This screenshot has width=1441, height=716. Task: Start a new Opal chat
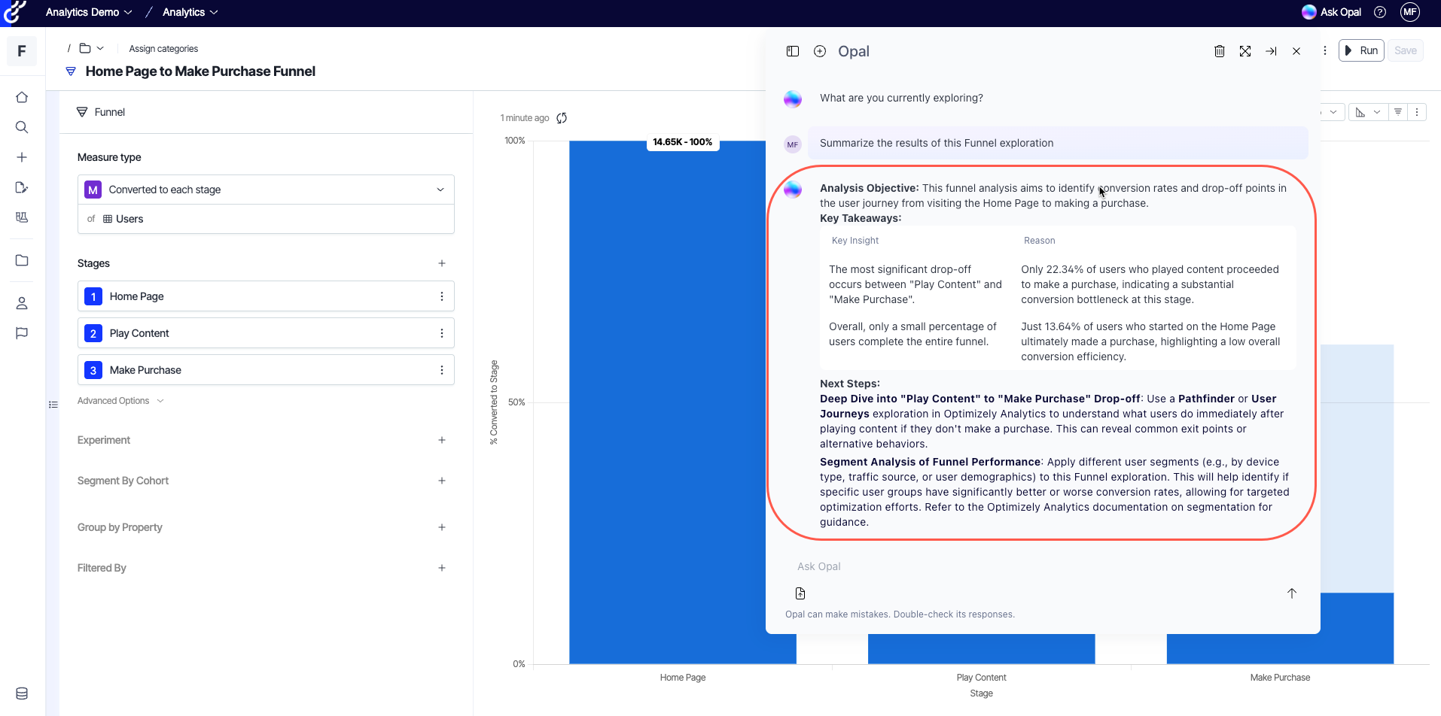pyautogui.click(x=820, y=51)
